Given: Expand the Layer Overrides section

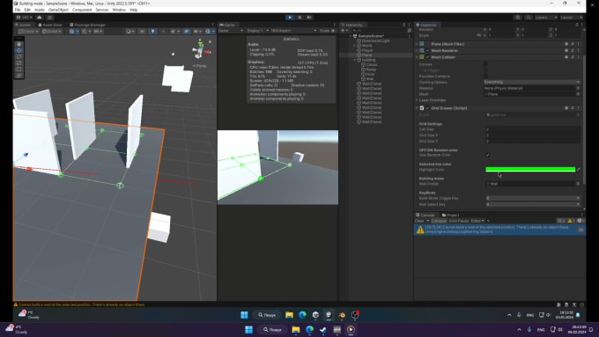Looking at the screenshot, I should (432, 100).
